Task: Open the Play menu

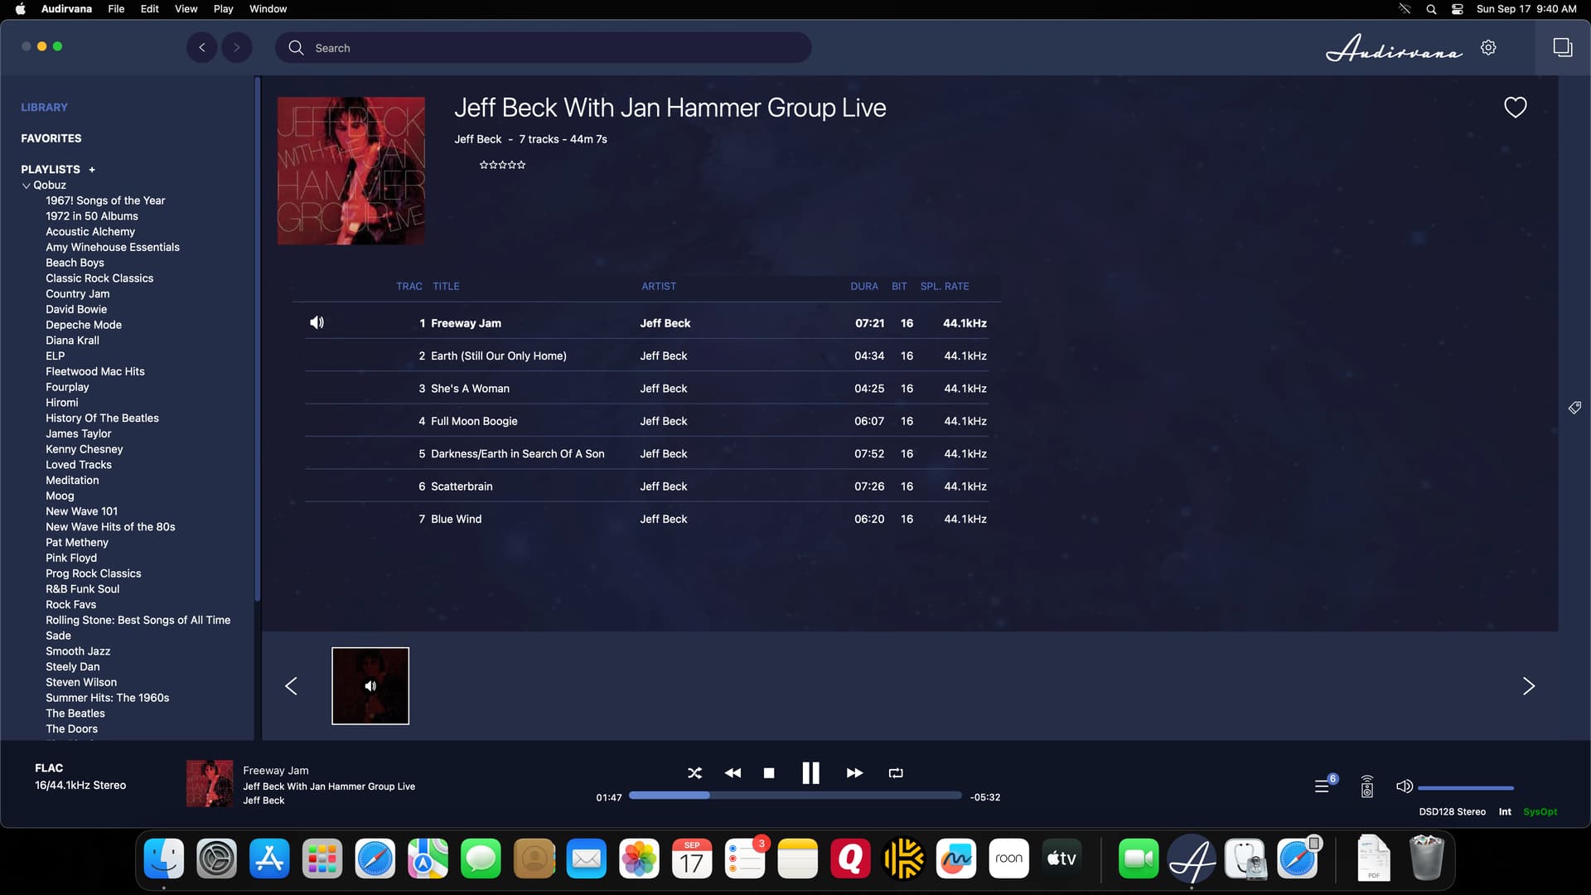Action: (x=223, y=9)
